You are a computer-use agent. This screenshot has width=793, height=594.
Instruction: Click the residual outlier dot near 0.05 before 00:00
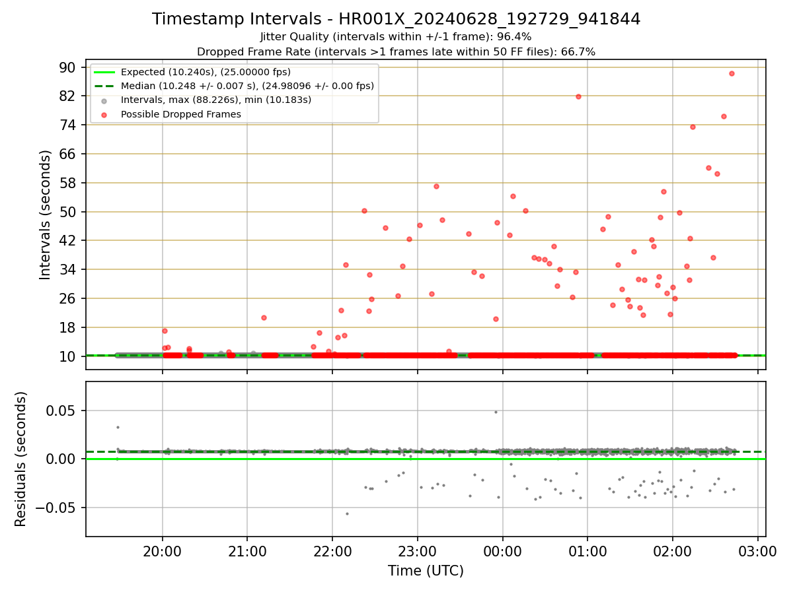496,412
